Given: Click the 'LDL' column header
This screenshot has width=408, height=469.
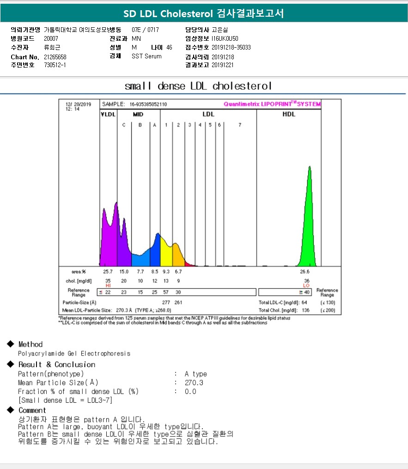Looking at the screenshot, I should [208, 114].
